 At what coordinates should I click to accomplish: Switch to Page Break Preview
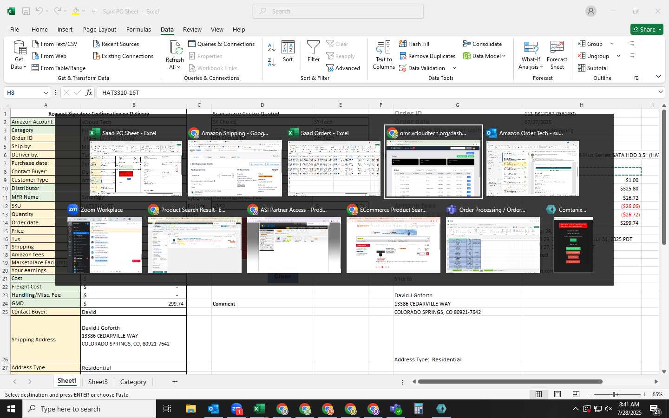[576, 394]
